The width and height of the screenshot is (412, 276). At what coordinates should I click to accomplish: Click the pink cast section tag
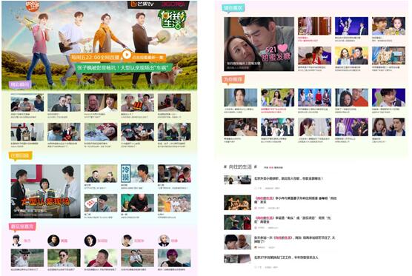tap(22, 226)
